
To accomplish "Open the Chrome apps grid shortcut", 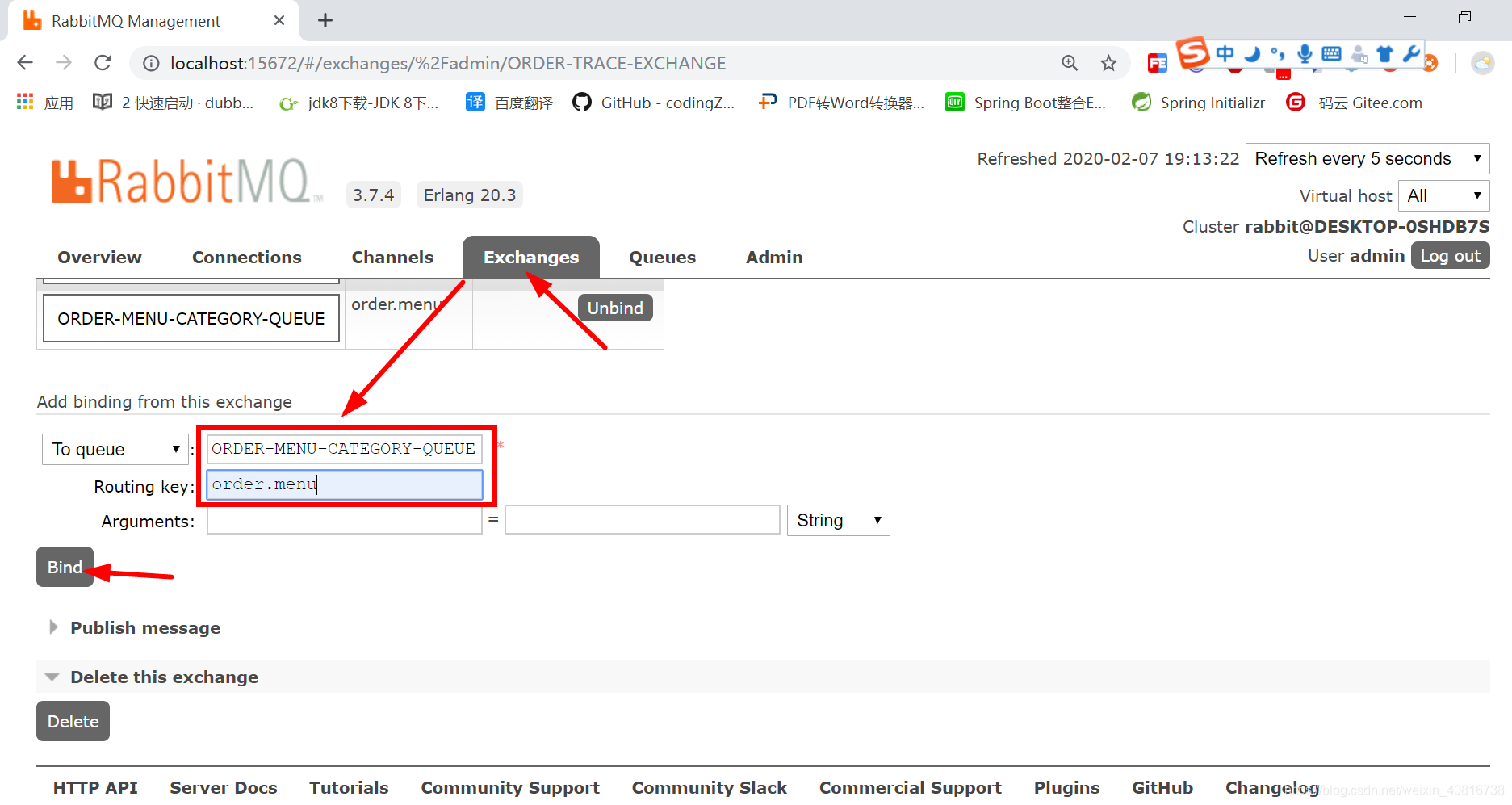I will [25, 102].
